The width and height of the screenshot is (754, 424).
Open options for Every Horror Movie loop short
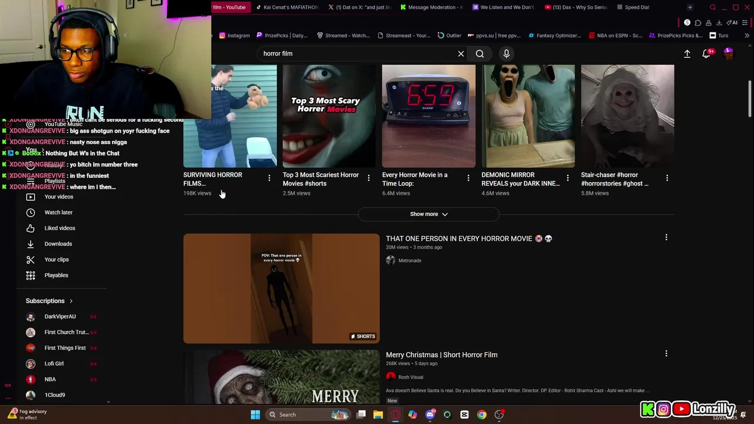click(468, 178)
